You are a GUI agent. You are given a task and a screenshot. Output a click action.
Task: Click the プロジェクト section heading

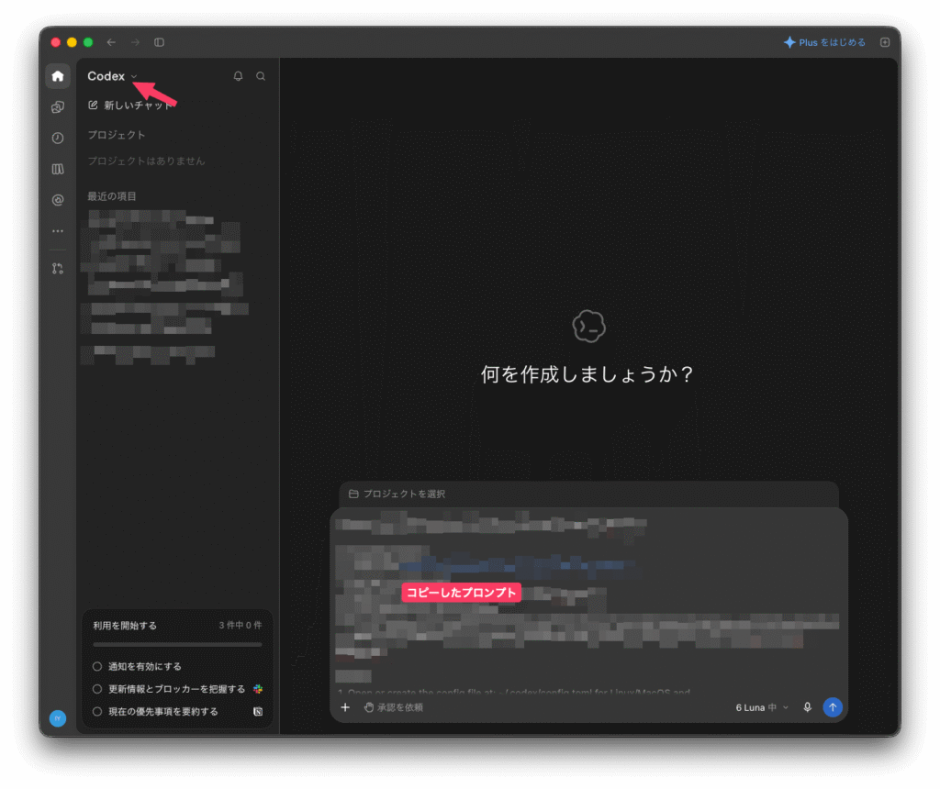(117, 136)
